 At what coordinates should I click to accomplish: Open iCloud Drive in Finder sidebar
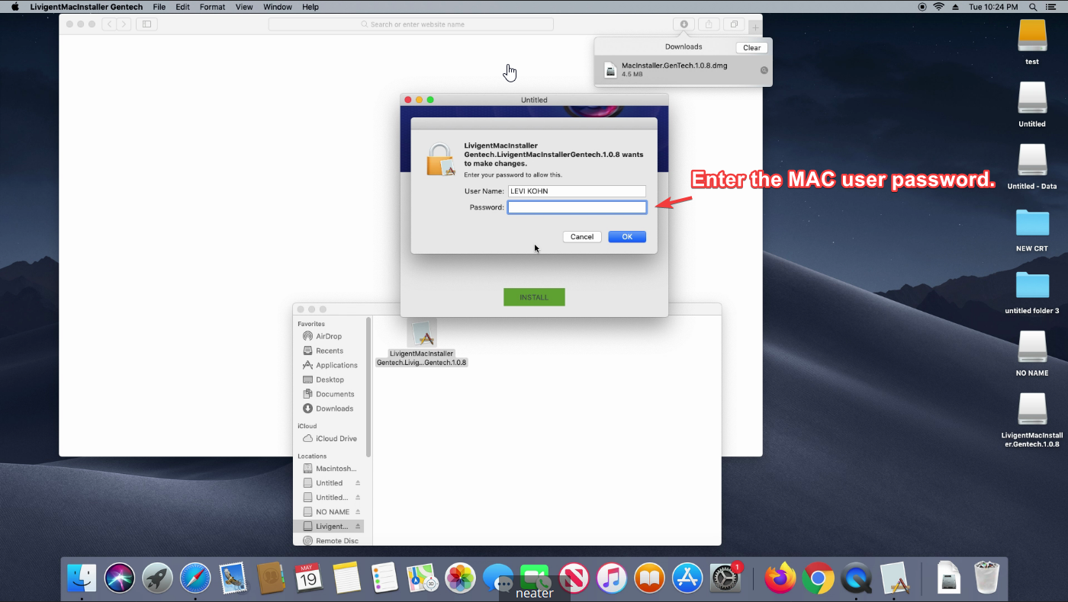pyautogui.click(x=336, y=439)
